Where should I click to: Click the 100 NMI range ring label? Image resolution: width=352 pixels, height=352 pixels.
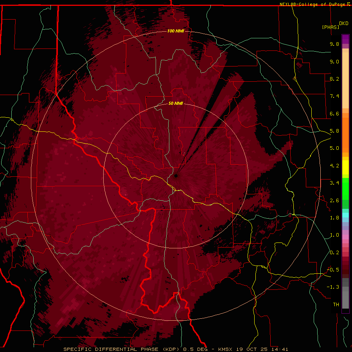176,31
